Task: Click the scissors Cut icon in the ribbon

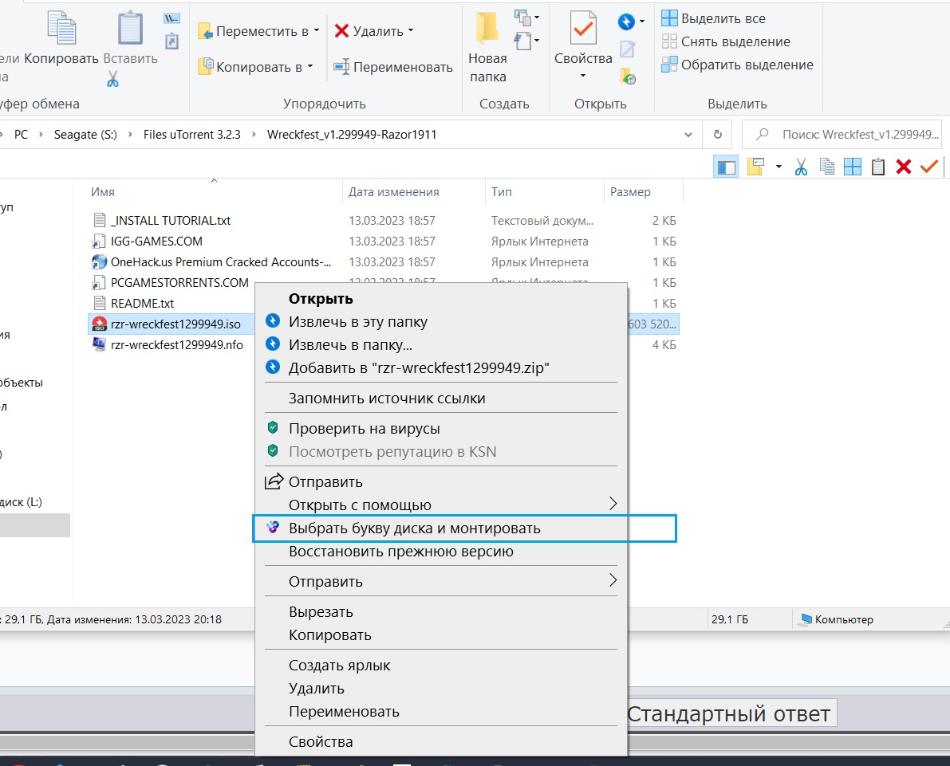Action: click(112, 79)
